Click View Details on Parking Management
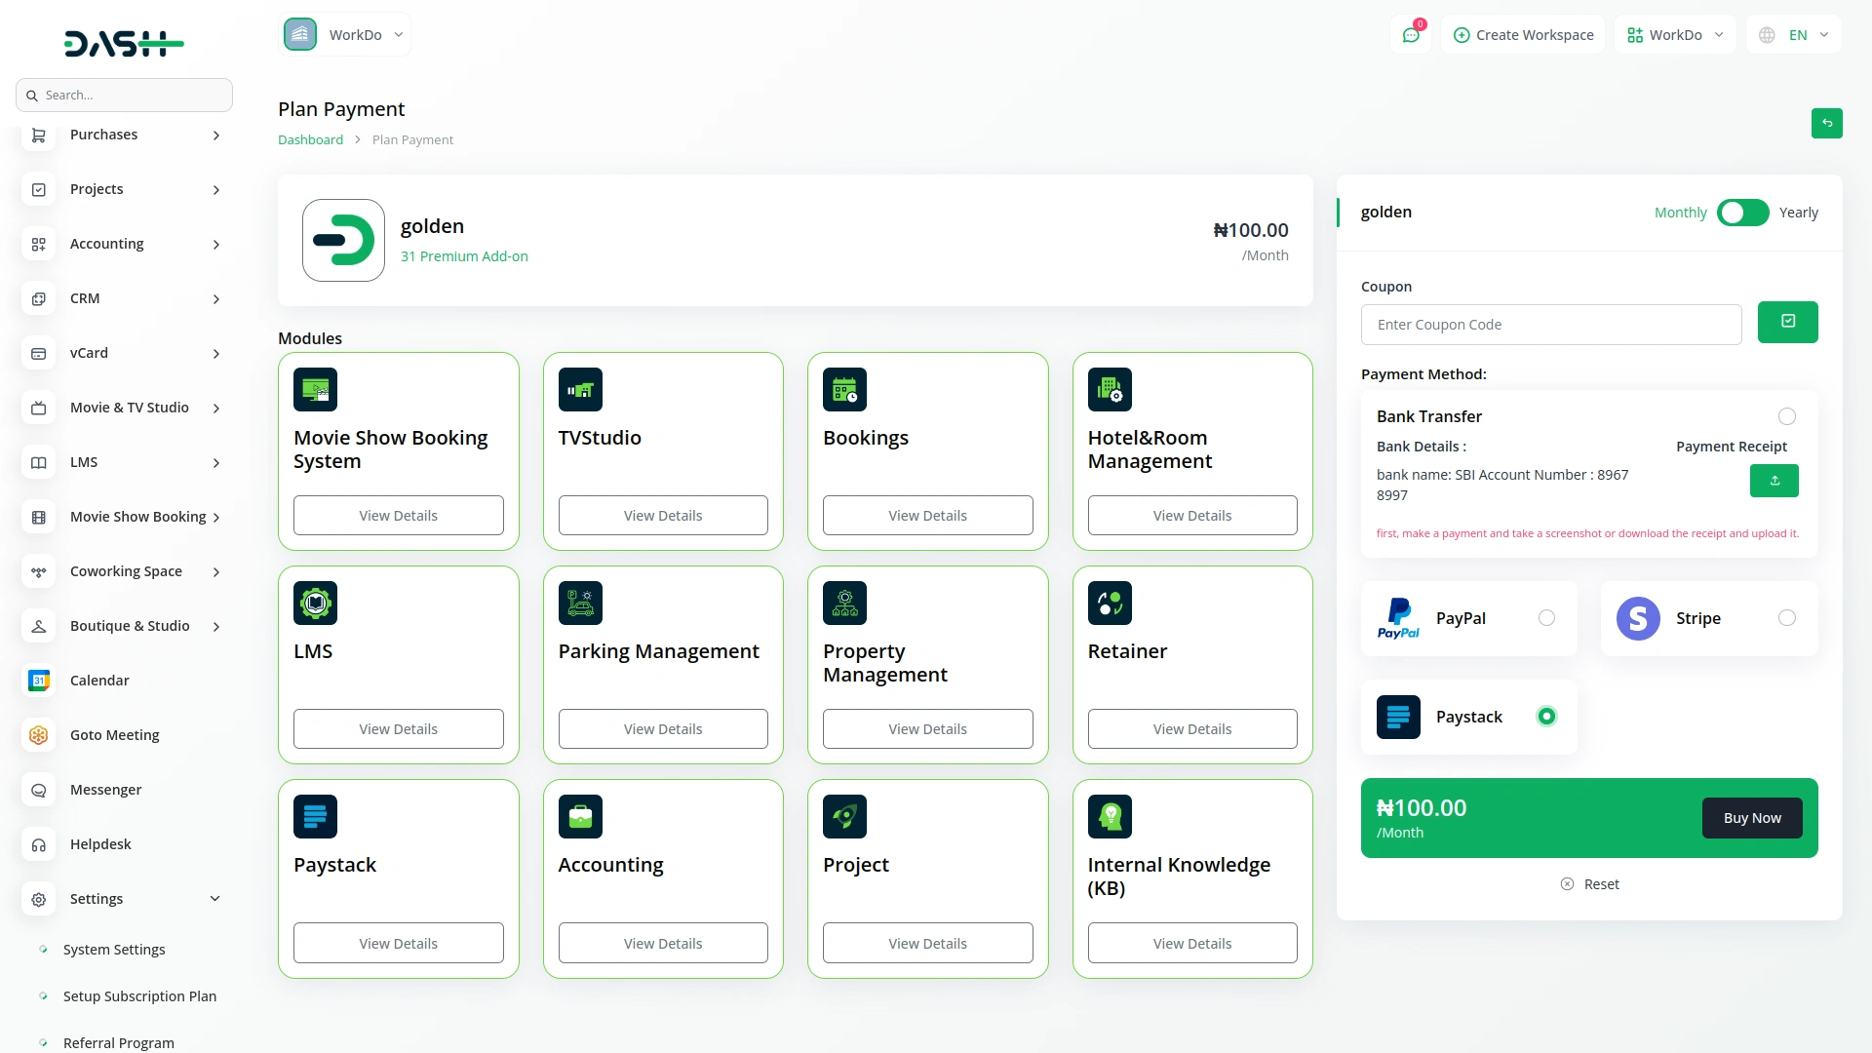The height and width of the screenshot is (1053, 1872). pos(662,728)
